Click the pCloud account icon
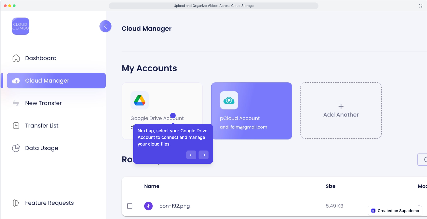 point(229,100)
